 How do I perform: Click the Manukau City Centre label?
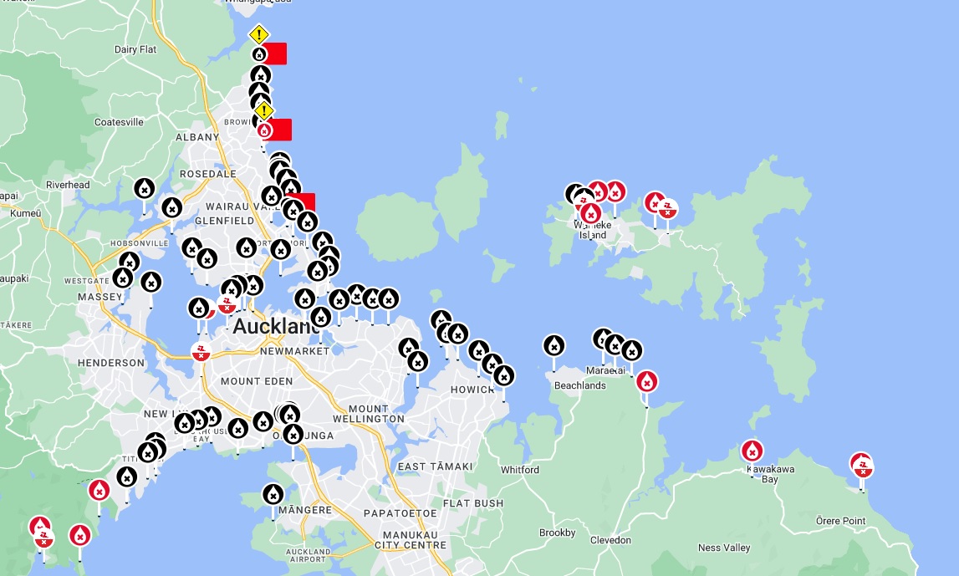coord(411,540)
